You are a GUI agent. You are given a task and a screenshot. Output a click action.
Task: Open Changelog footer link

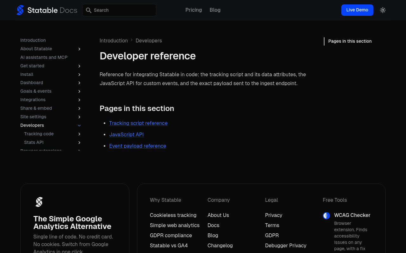pyautogui.click(x=220, y=245)
